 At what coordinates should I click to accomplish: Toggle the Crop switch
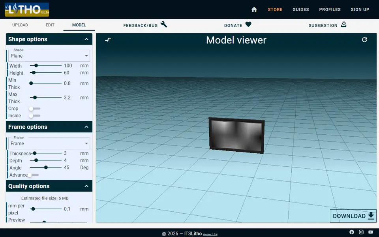[34, 109]
